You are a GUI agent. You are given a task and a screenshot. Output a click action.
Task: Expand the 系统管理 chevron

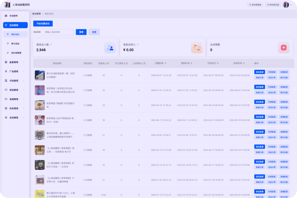24,118
